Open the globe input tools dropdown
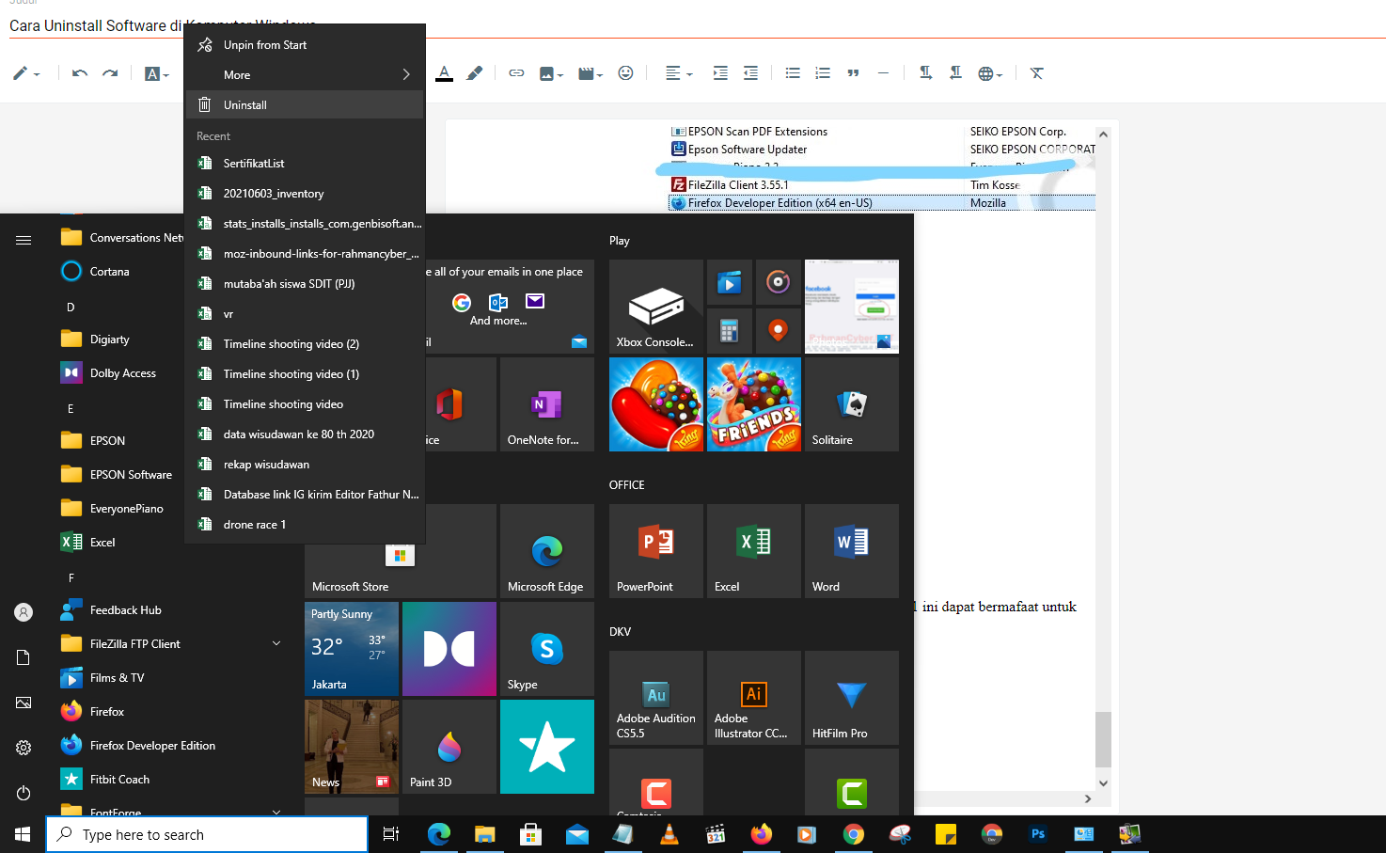Image resolution: width=1386 pixels, height=853 pixels. tap(990, 73)
